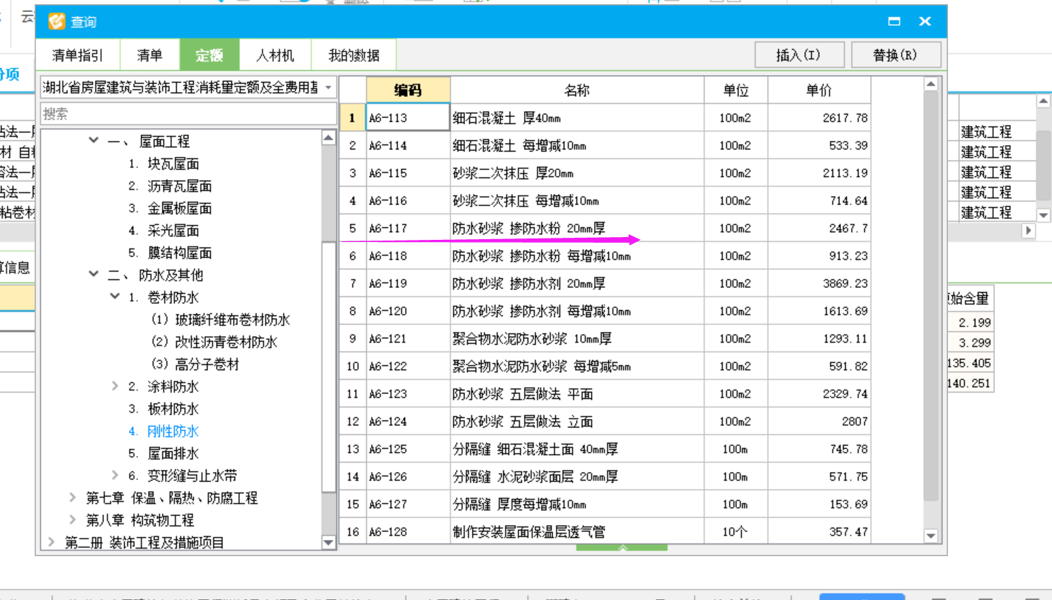Image resolution: width=1052 pixels, height=600 pixels.
Task: Select 3. 金属板屋面 in the tree
Action: click(170, 208)
